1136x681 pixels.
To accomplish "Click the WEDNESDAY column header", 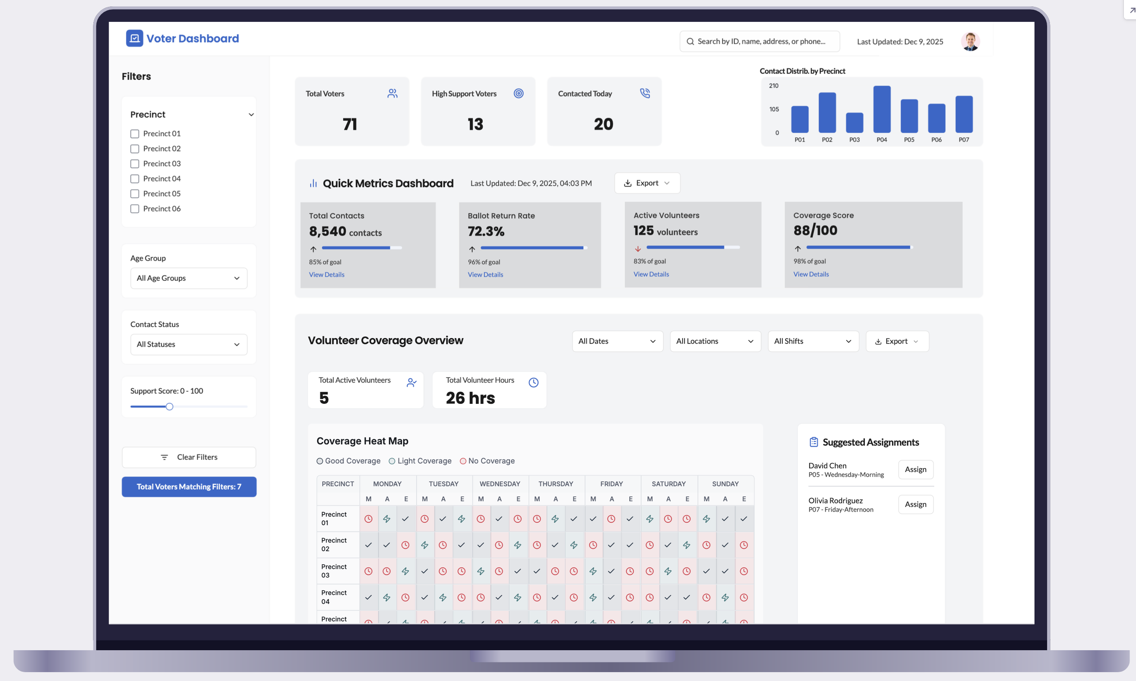I will pyautogui.click(x=499, y=484).
